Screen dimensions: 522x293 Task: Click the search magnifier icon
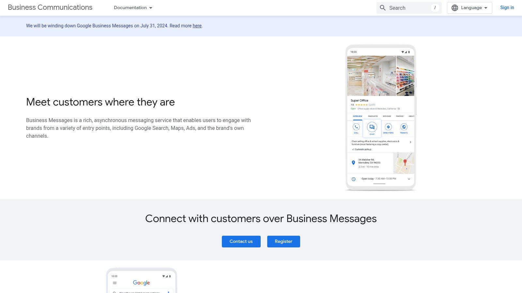coord(383,7)
